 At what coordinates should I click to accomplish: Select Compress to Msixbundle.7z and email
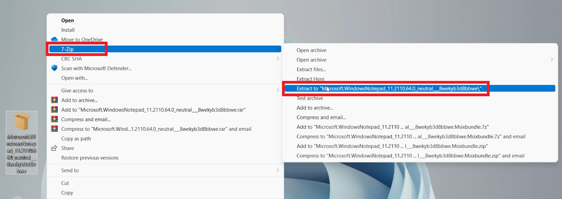tap(411, 136)
